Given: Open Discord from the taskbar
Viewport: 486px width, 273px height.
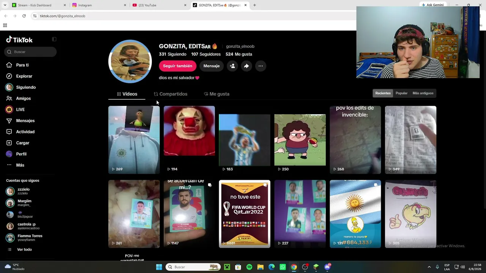Looking at the screenshot, I should pos(327,267).
